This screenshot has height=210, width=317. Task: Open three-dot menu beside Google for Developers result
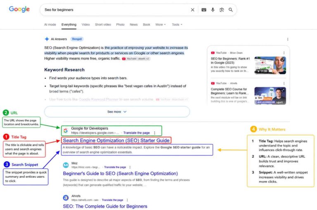(x=155, y=133)
